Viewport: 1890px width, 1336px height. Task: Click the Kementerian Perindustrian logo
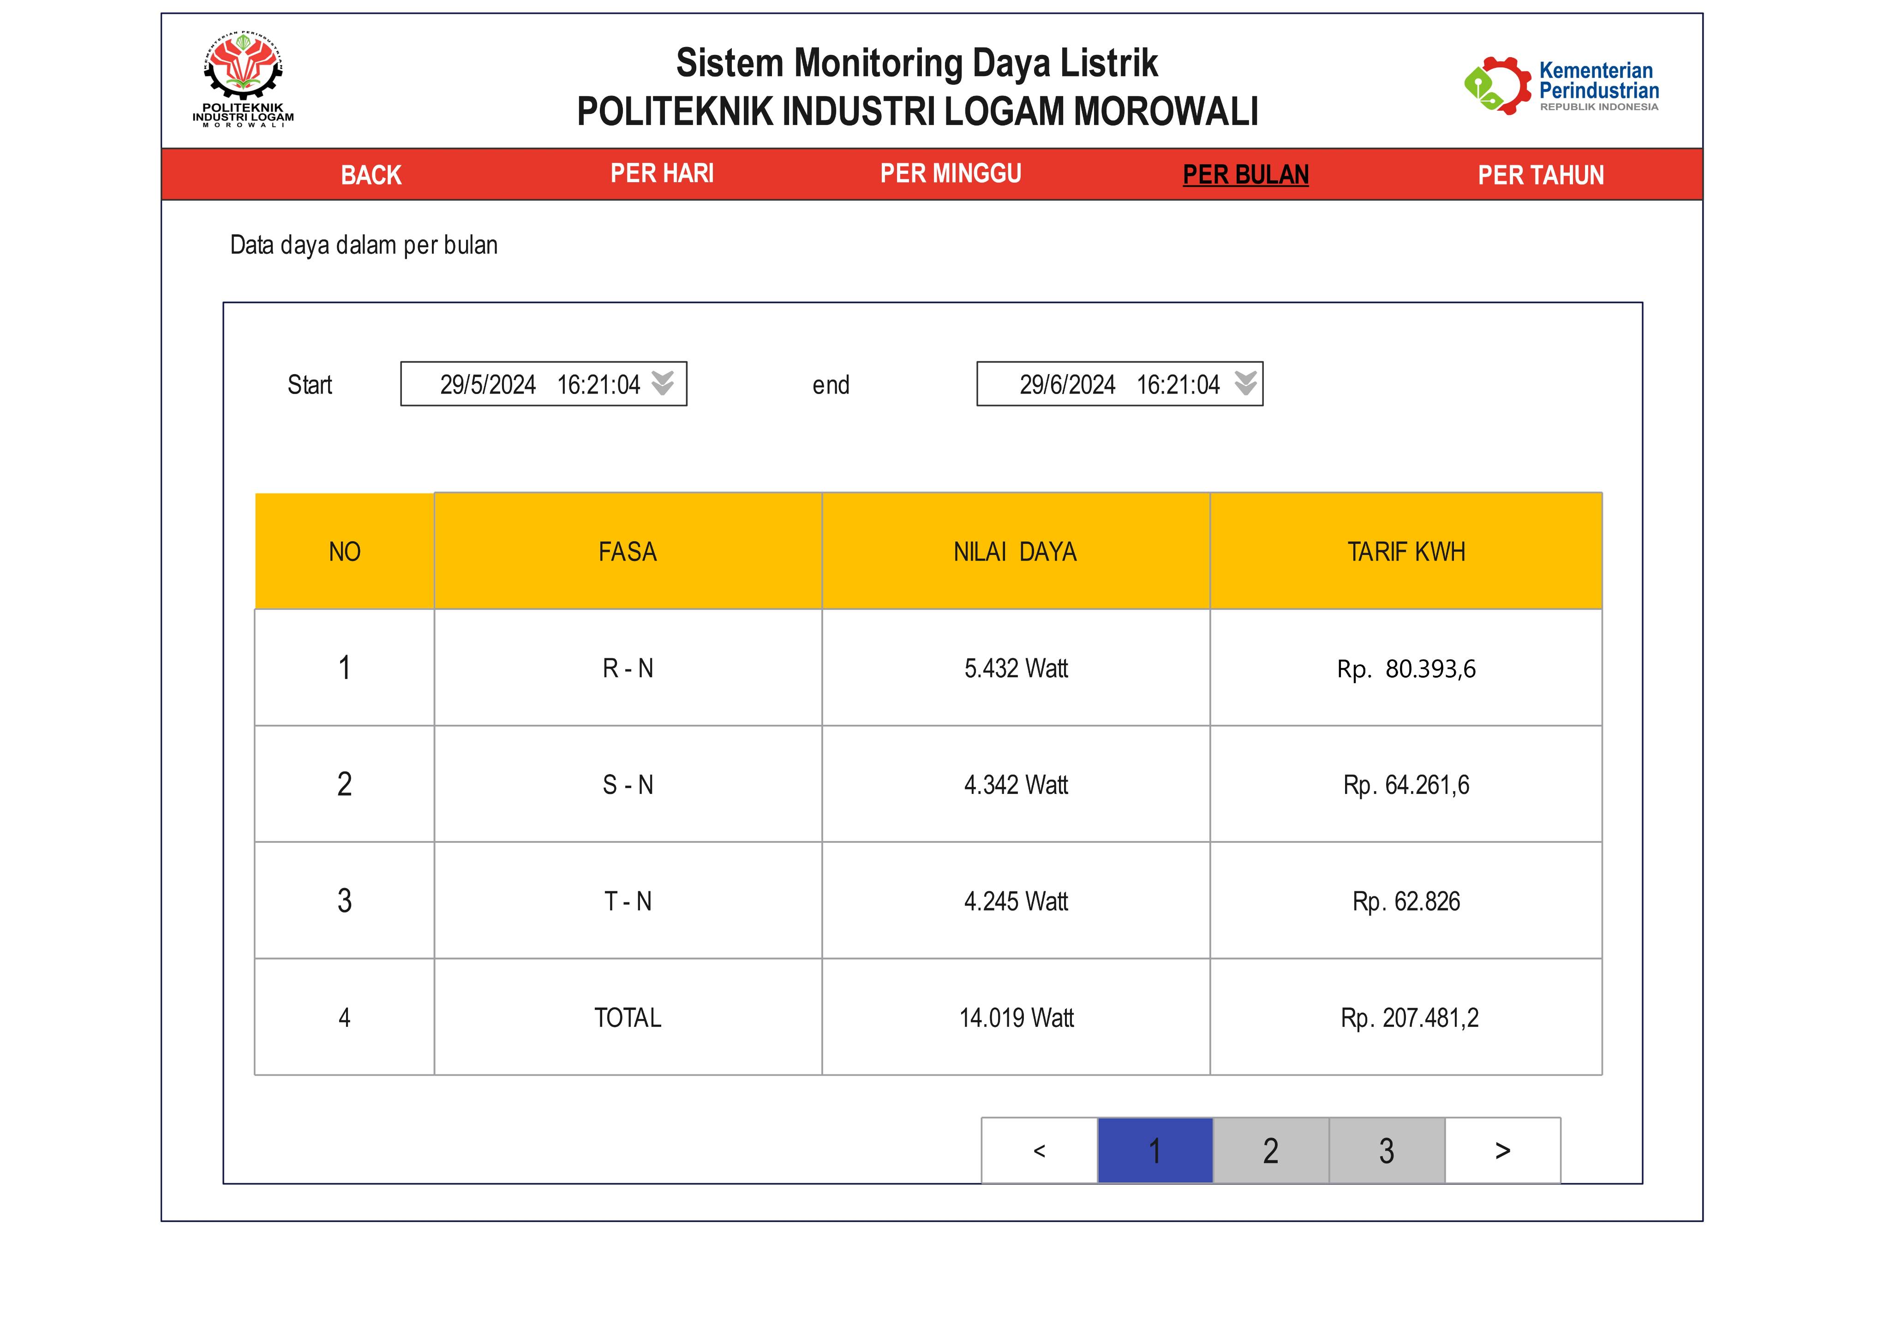[x=1561, y=85]
